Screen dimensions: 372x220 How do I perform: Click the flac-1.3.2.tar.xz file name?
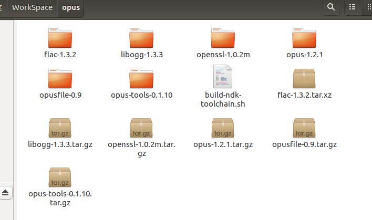(304, 95)
